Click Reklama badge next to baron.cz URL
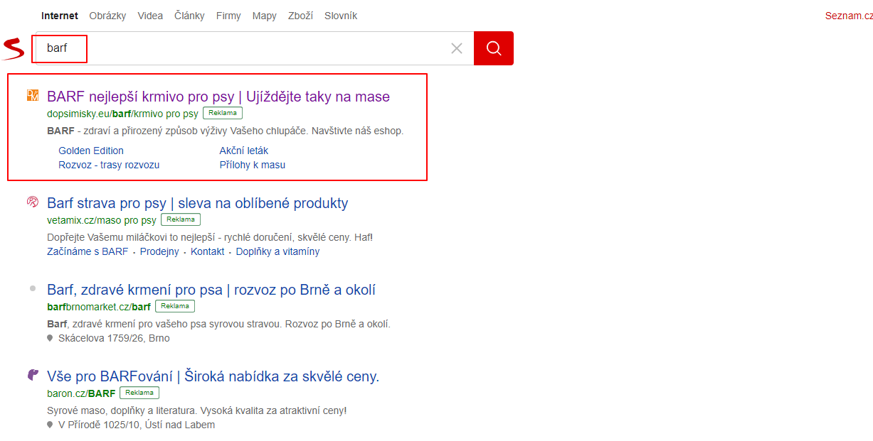 (139, 393)
